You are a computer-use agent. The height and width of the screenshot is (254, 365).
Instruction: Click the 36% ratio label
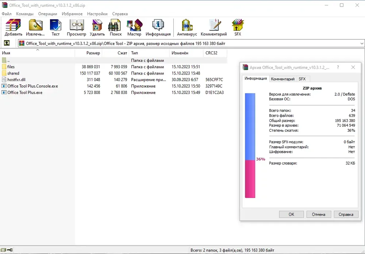click(x=261, y=159)
